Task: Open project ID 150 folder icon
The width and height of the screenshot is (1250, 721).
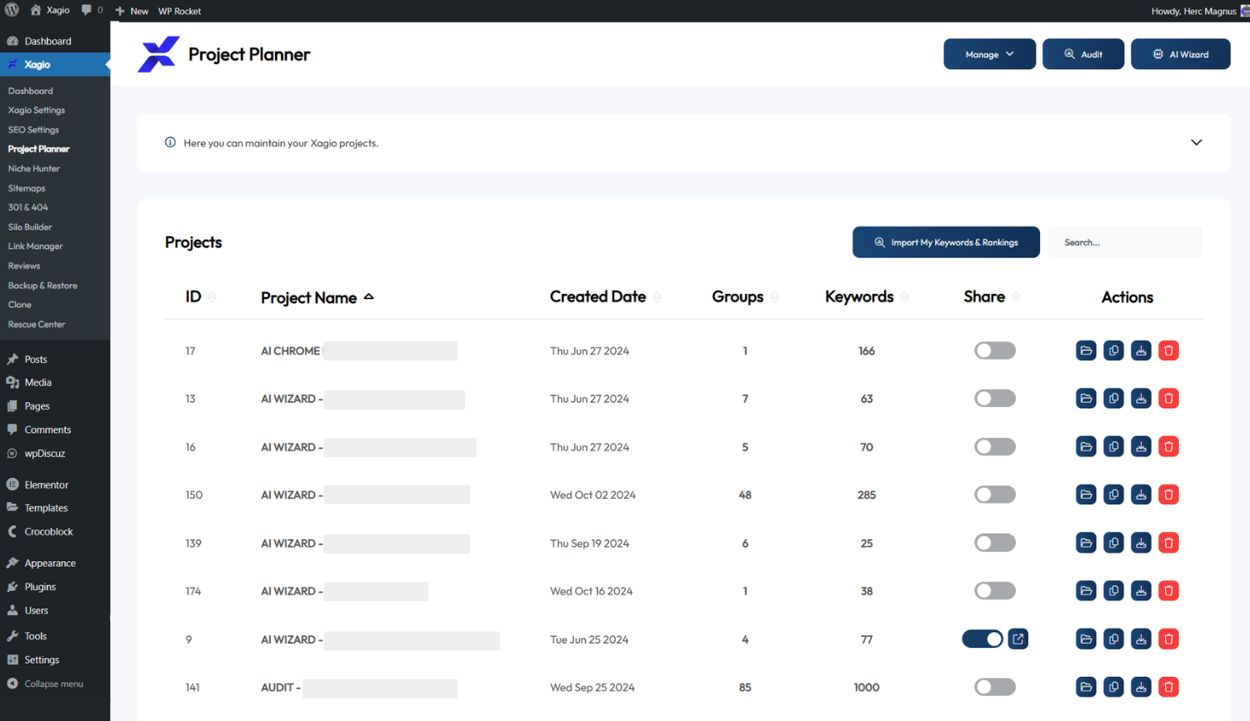Action: coord(1086,495)
